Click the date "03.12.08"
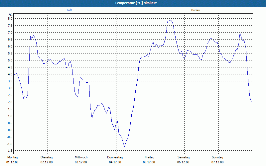This screenshot has height=166, width=266. point(81,162)
